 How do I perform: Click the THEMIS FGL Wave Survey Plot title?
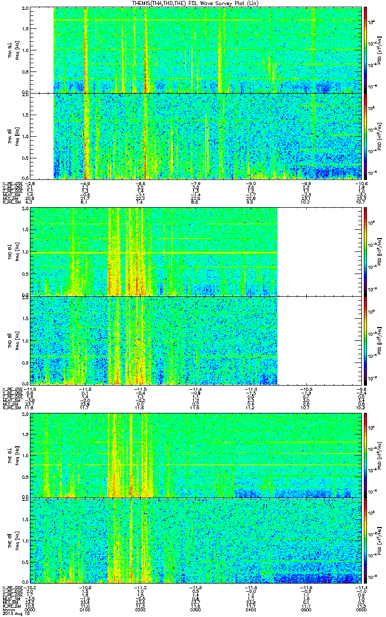(x=197, y=4)
